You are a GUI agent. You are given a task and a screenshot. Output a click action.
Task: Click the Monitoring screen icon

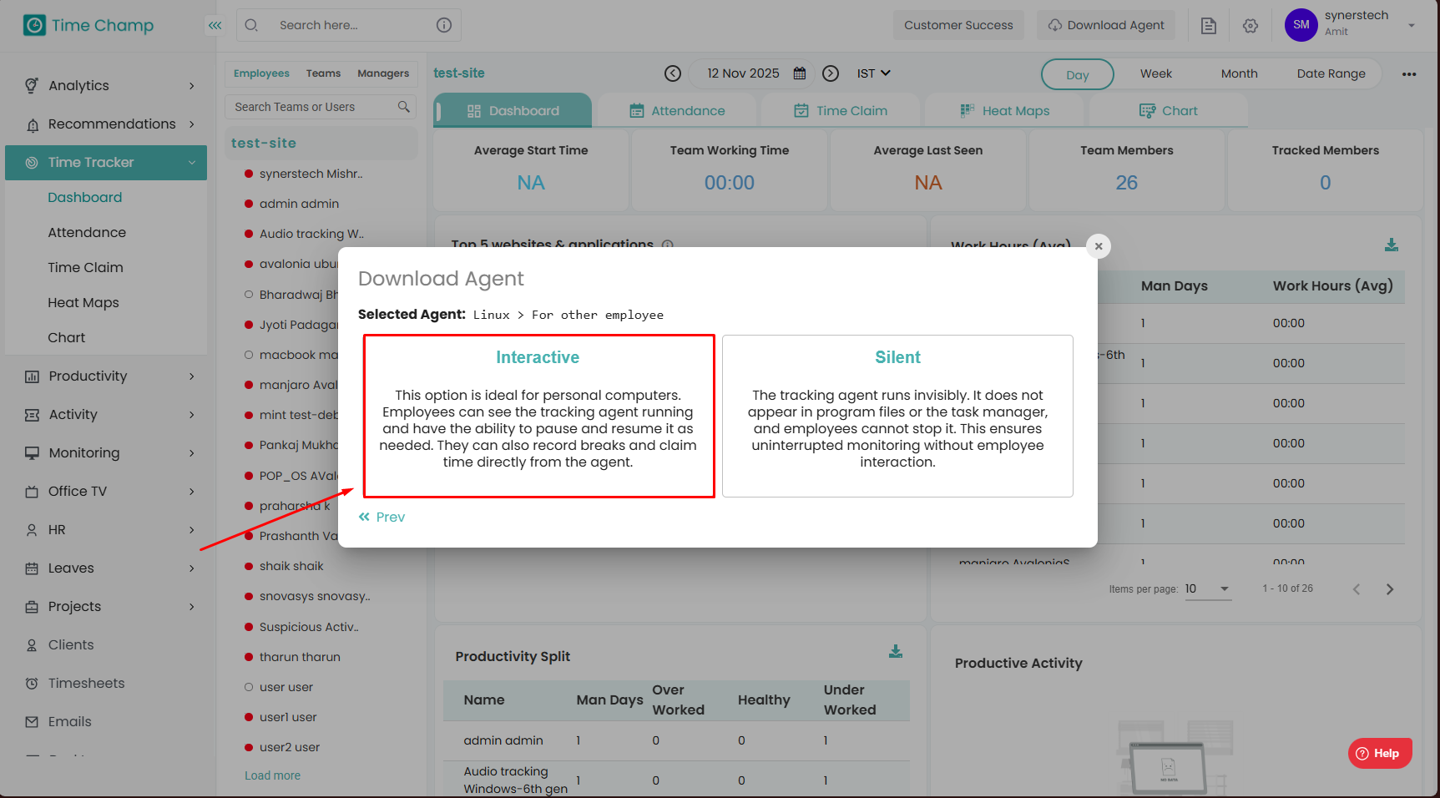click(32, 453)
